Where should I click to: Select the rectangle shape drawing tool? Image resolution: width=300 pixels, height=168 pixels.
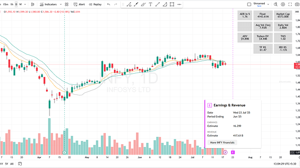(172, 4)
